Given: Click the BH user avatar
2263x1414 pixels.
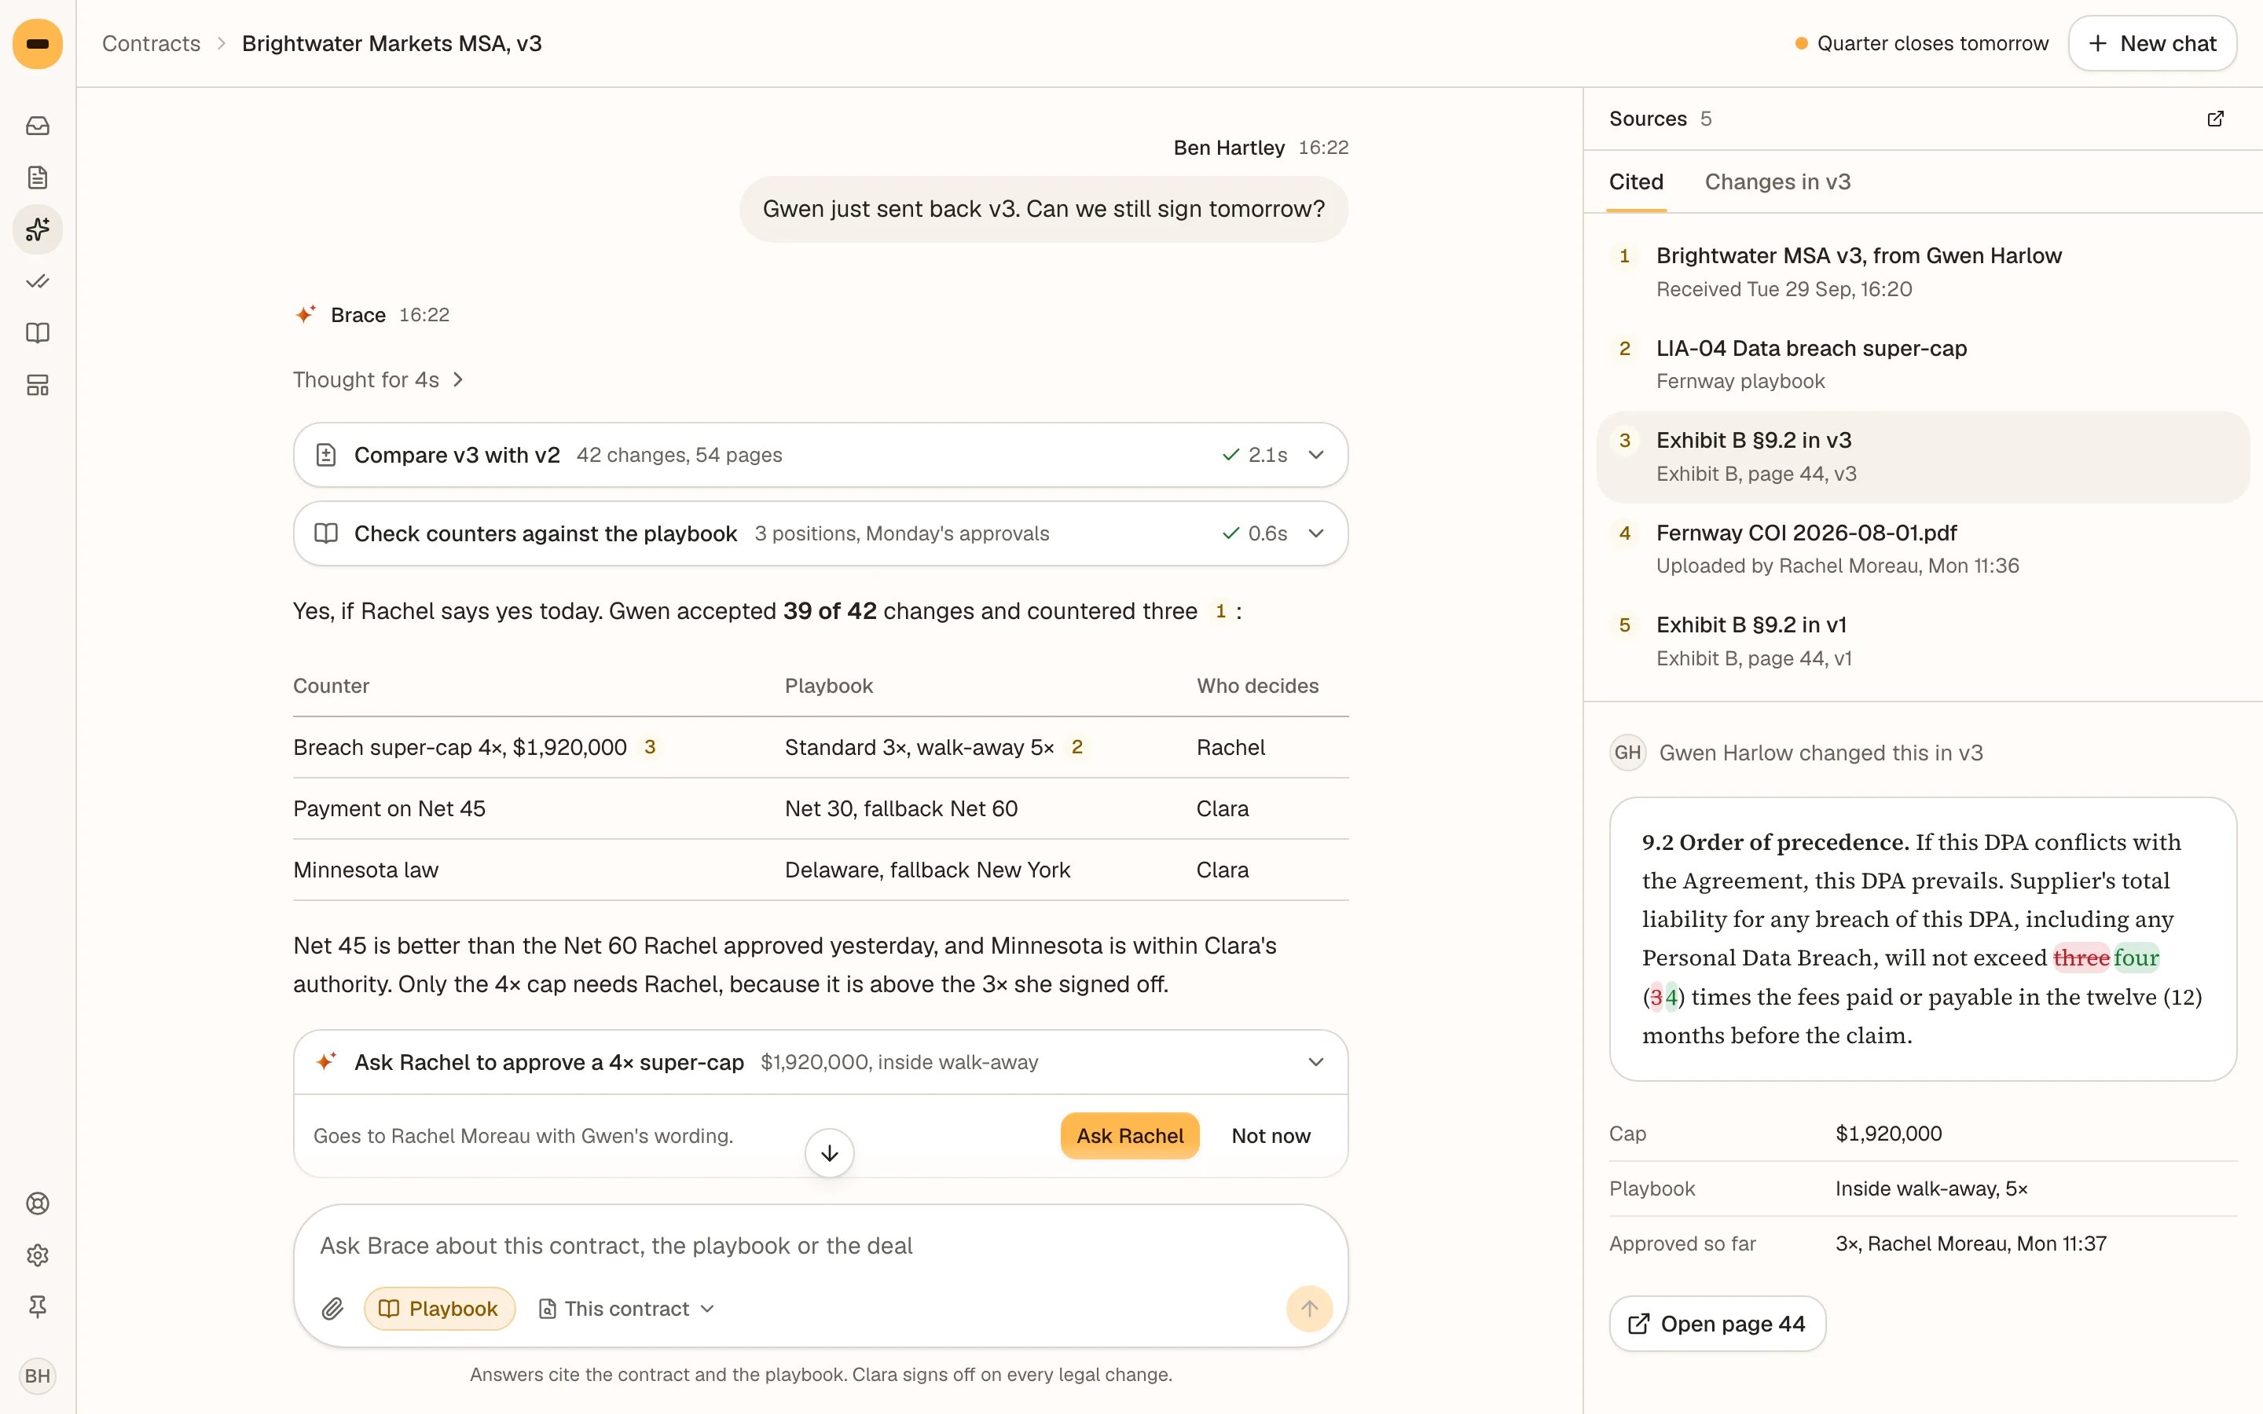Looking at the screenshot, I should click(38, 1376).
